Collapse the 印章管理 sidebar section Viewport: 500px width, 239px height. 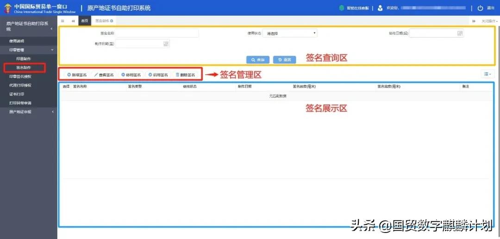pos(28,50)
